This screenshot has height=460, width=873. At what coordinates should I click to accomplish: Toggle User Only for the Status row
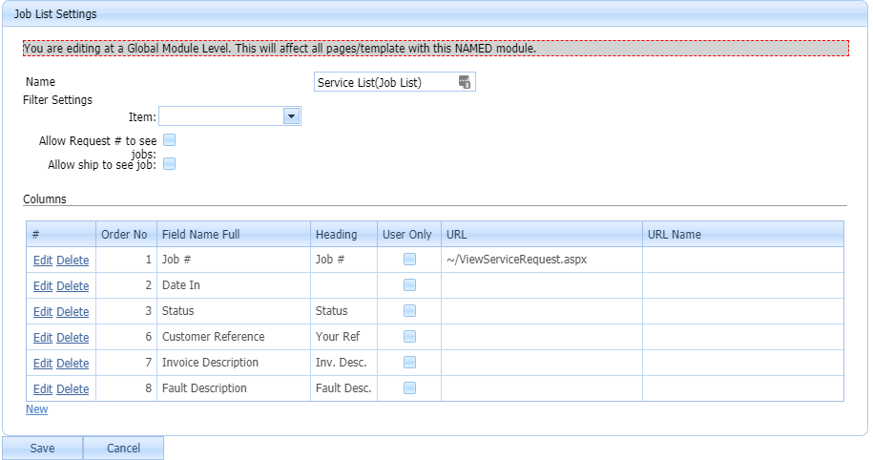[x=409, y=310]
